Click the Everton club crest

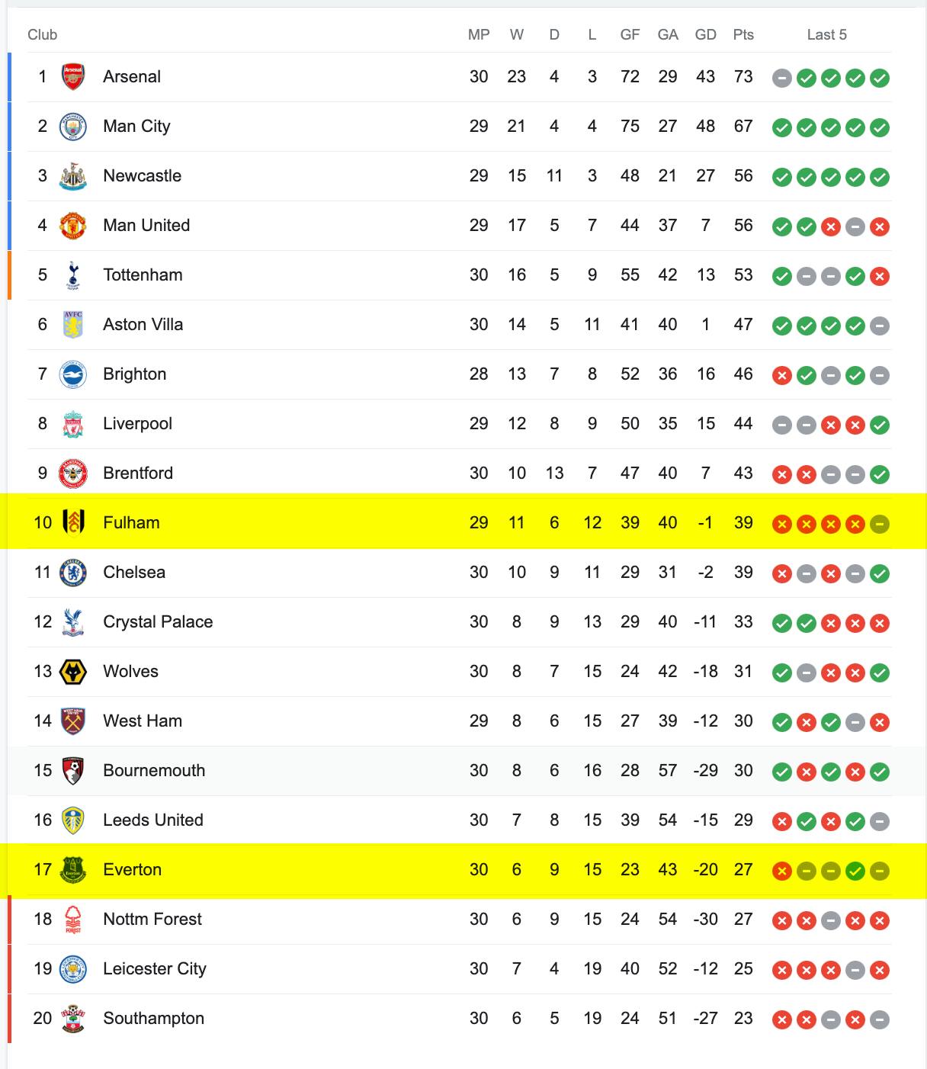coord(73,870)
